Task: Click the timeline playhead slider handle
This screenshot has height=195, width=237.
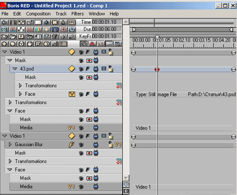Action: click(157, 36)
